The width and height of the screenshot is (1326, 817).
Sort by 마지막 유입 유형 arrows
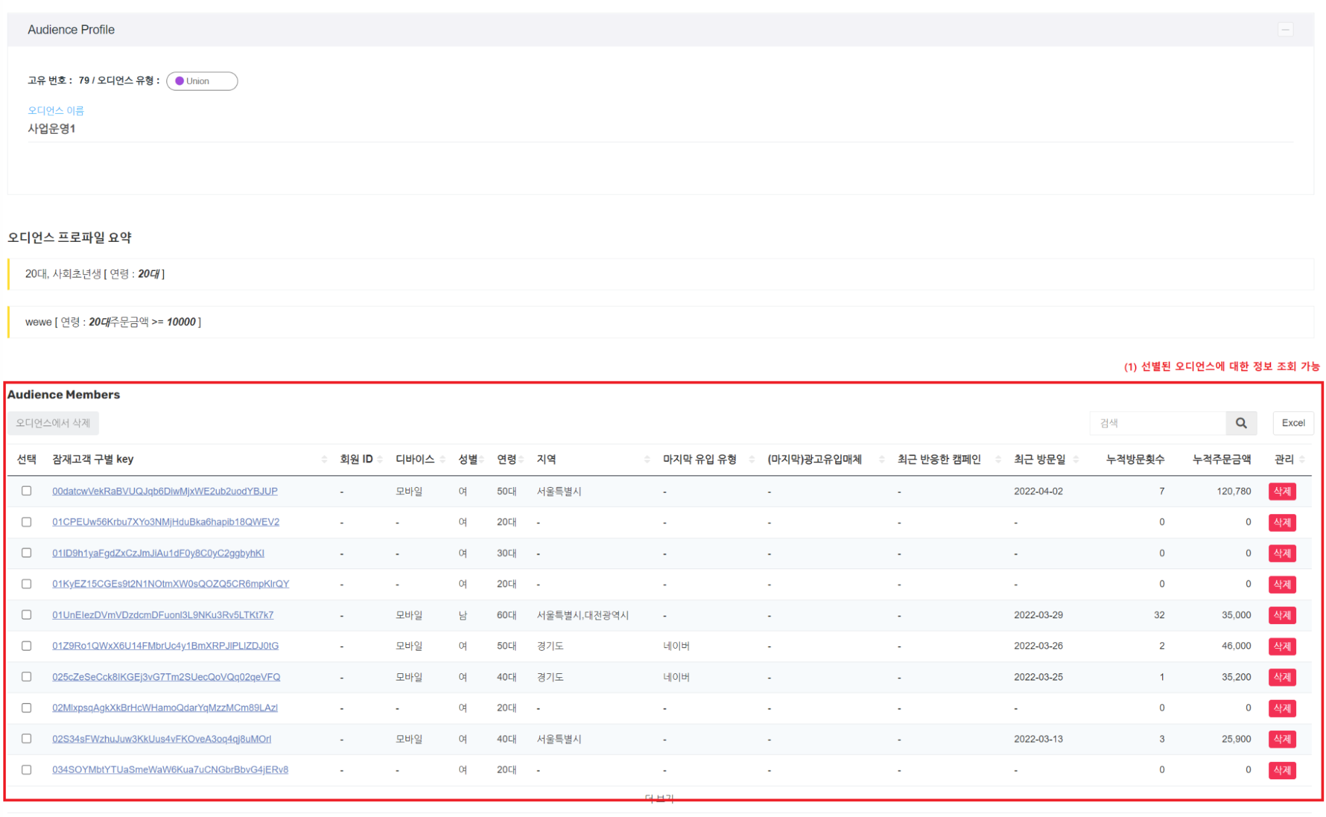click(x=751, y=459)
